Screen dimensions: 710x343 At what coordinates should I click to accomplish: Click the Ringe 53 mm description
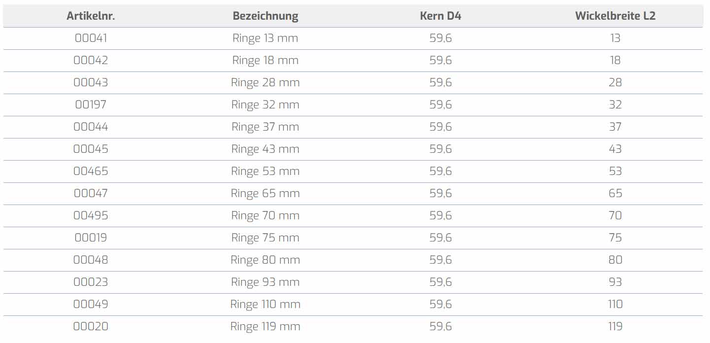(266, 171)
